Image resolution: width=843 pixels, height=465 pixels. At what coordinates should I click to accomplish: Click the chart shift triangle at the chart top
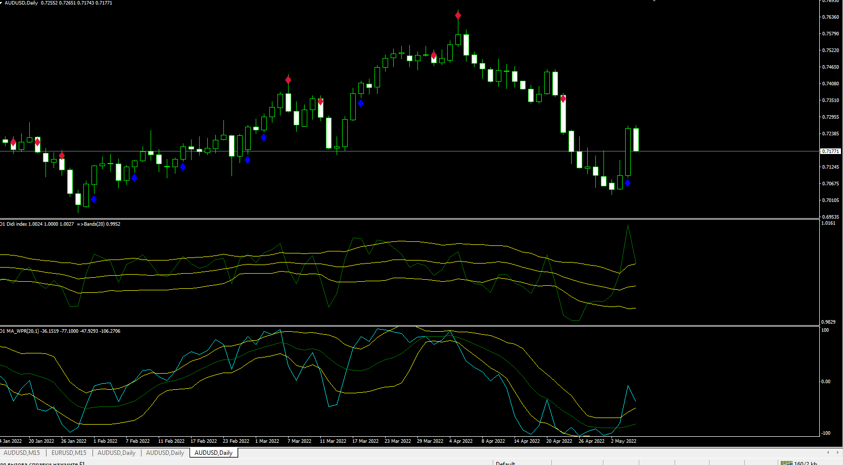tap(654, 1)
